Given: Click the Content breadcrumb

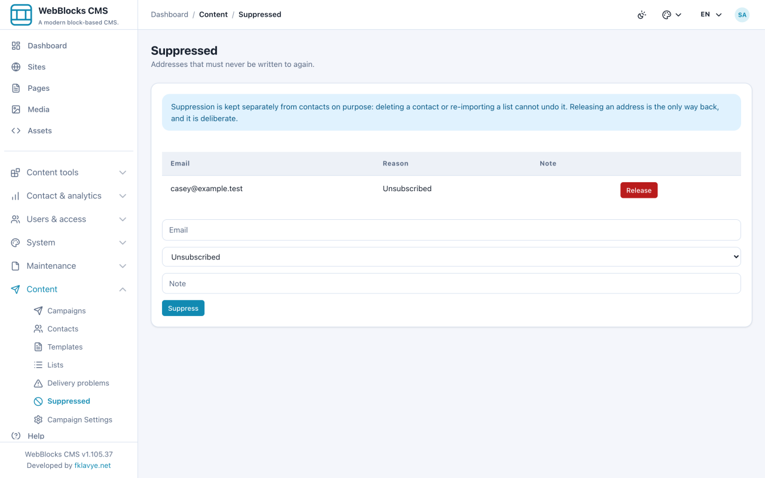Looking at the screenshot, I should 213,14.
